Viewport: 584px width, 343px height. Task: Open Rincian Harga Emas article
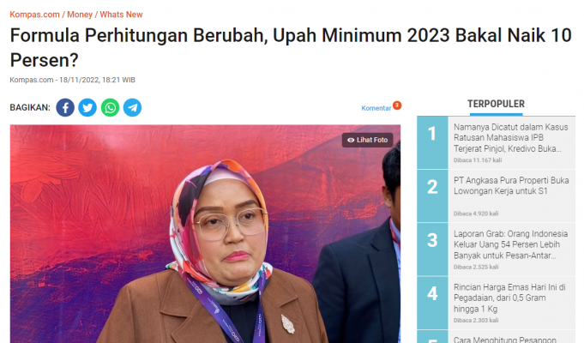point(509,298)
